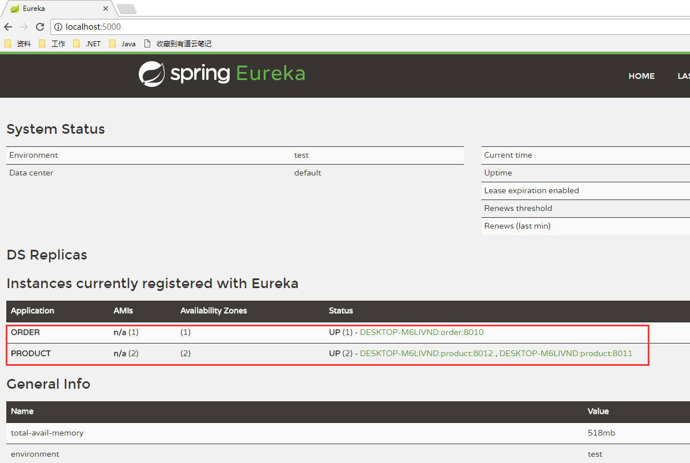690x463 pixels.
Task: Open the Java bookmark folder
Action: (x=122, y=43)
